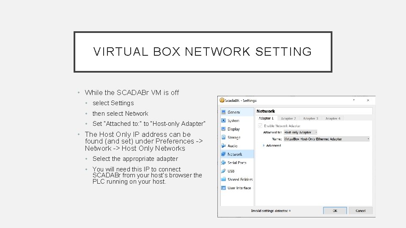Image resolution: width=406 pixels, height=228 pixels.
Task: Click the slide title 'Virtual Box Network Setting'
Action: coord(203,52)
